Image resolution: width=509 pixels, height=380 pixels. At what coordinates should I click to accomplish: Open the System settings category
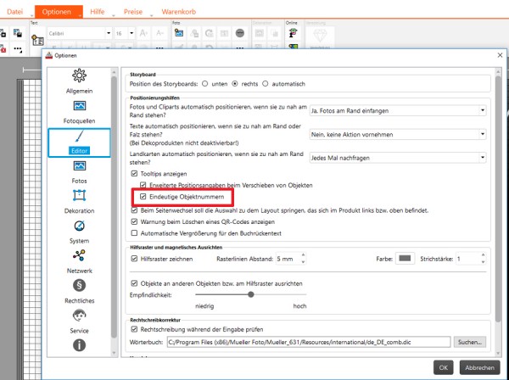79,231
